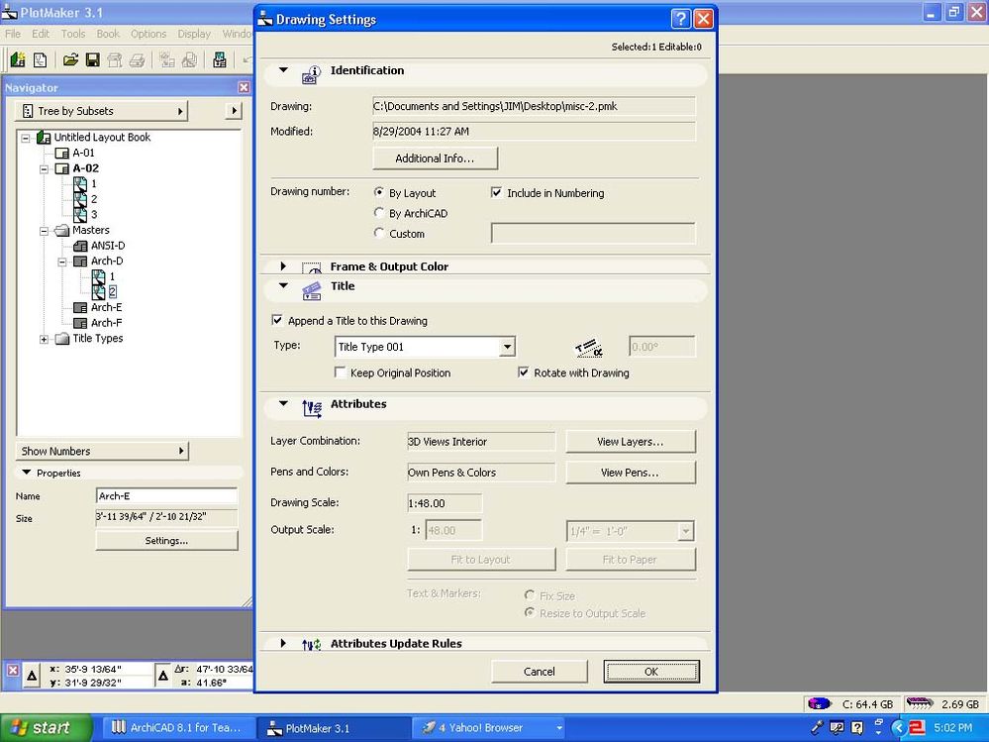Click the question mark help button in Drawing Settings
Image resolution: width=989 pixels, height=742 pixels.
(680, 19)
